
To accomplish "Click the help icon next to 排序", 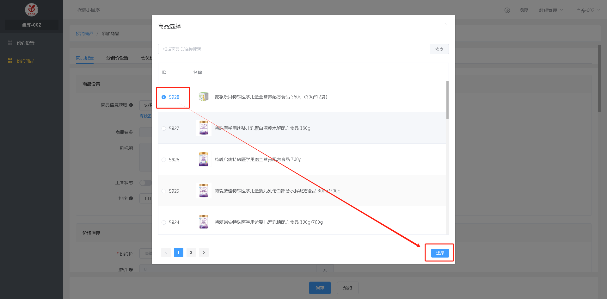I will tap(131, 198).
